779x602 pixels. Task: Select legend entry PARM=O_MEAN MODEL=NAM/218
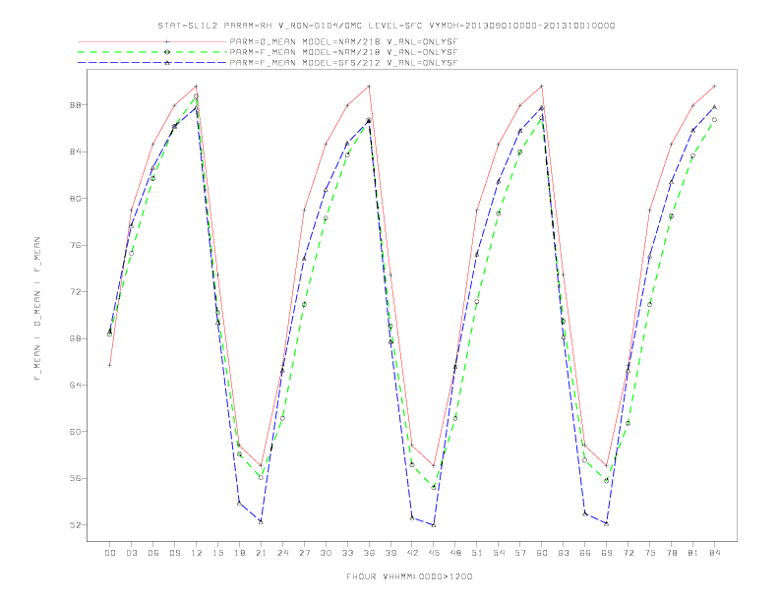tap(343, 42)
